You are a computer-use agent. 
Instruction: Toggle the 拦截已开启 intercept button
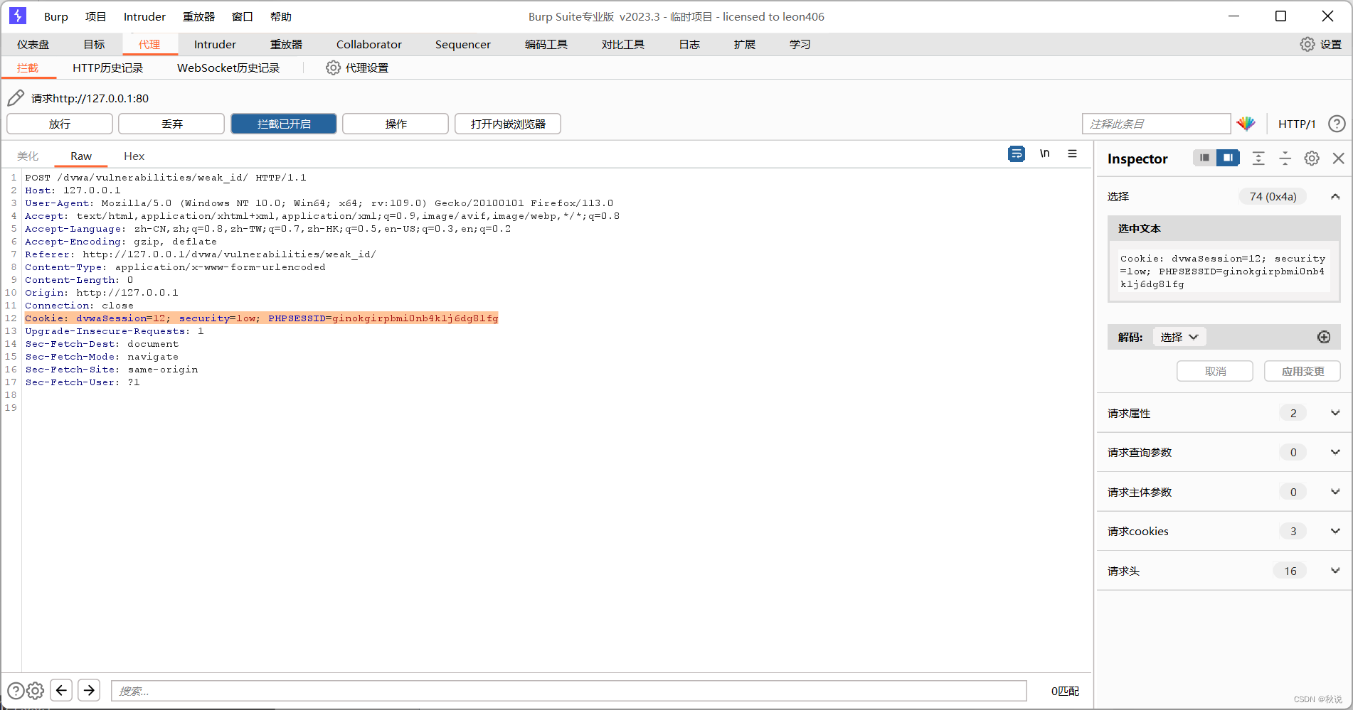pyautogui.click(x=284, y=124)
